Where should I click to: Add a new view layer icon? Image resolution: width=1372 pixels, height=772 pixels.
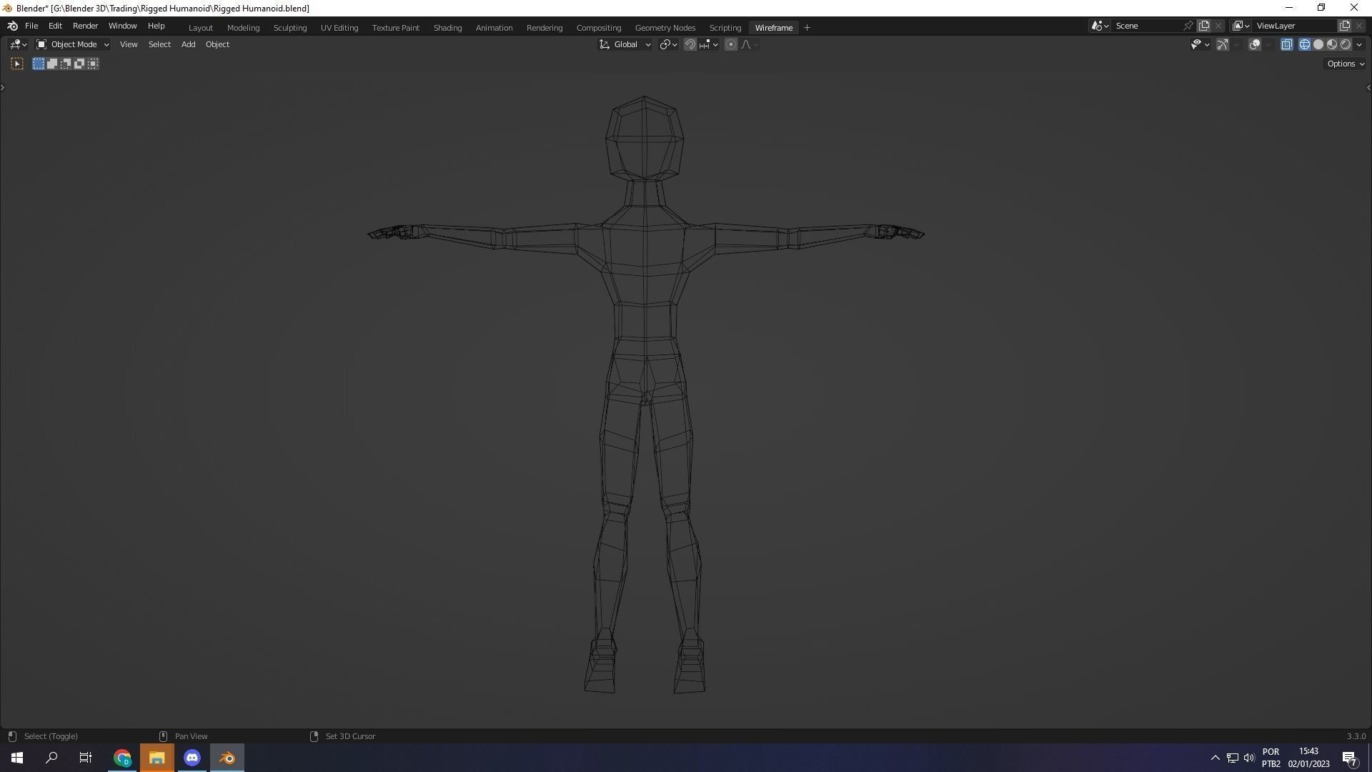click(1345, 26)
